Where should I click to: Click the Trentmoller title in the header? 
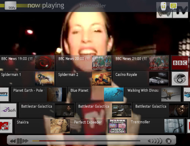pos(93,6)
